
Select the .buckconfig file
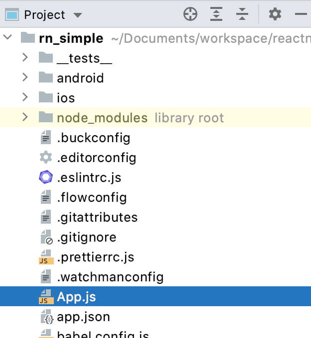(x=93, y=137)
